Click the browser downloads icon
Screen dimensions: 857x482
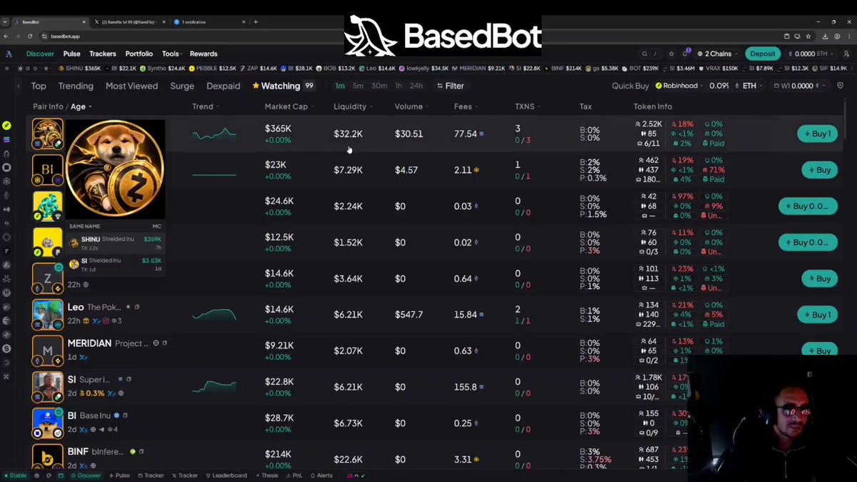(825, 36)
